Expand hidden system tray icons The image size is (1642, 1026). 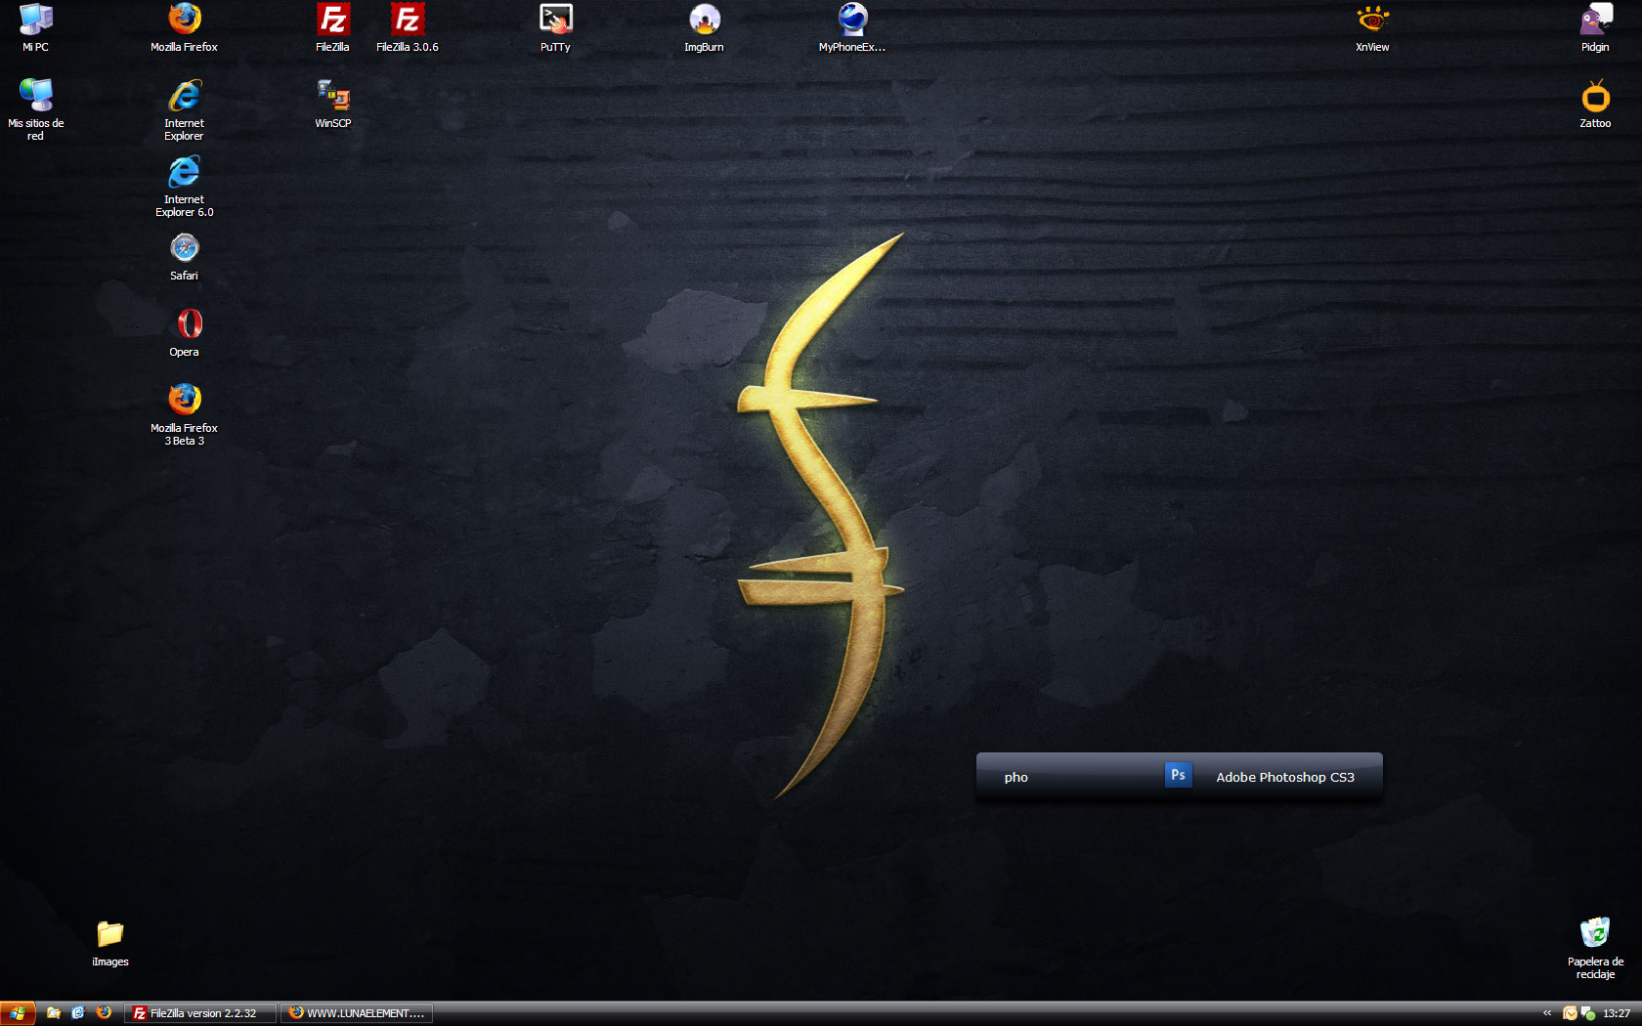click(x=1547, y=1013)
